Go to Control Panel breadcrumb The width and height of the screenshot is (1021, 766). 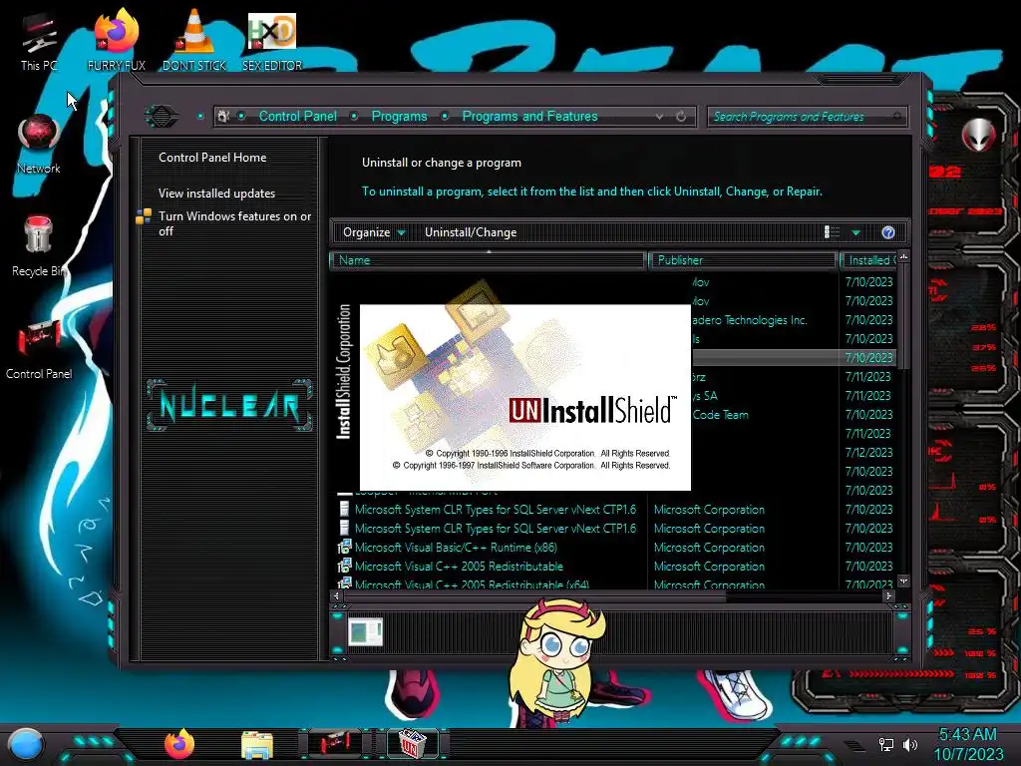pyautogui.click(x=297, y=116)
